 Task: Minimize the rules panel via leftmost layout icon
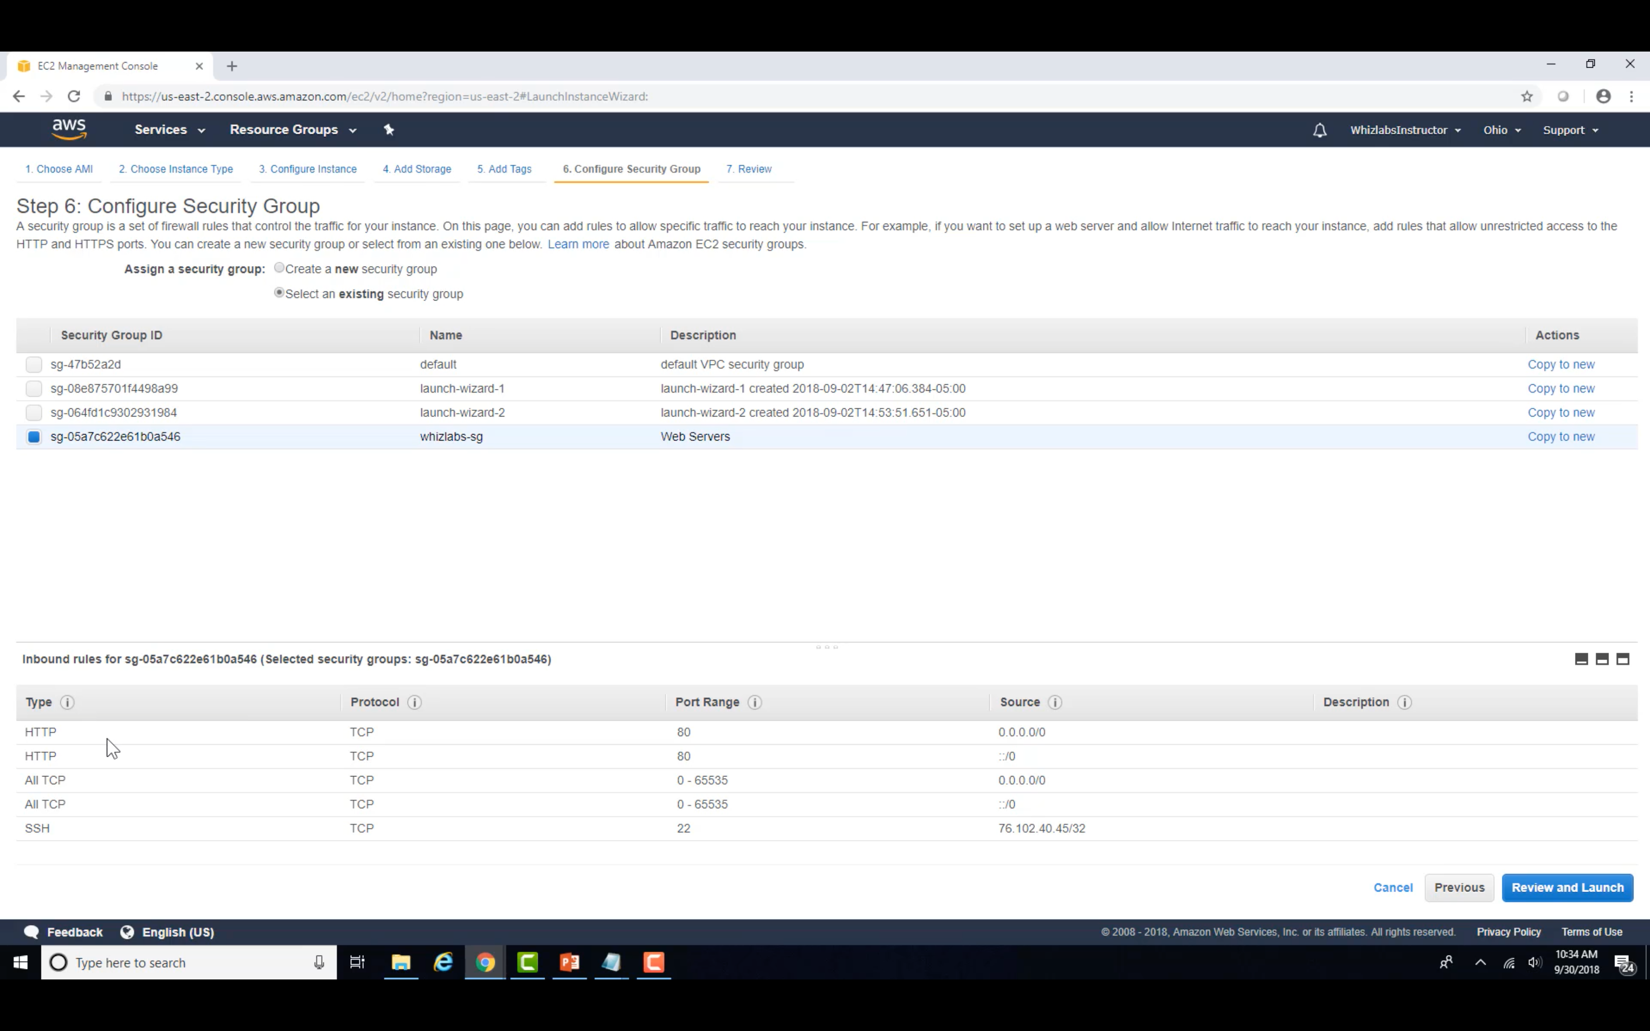pyautogui.click(x=1581, y=659)
